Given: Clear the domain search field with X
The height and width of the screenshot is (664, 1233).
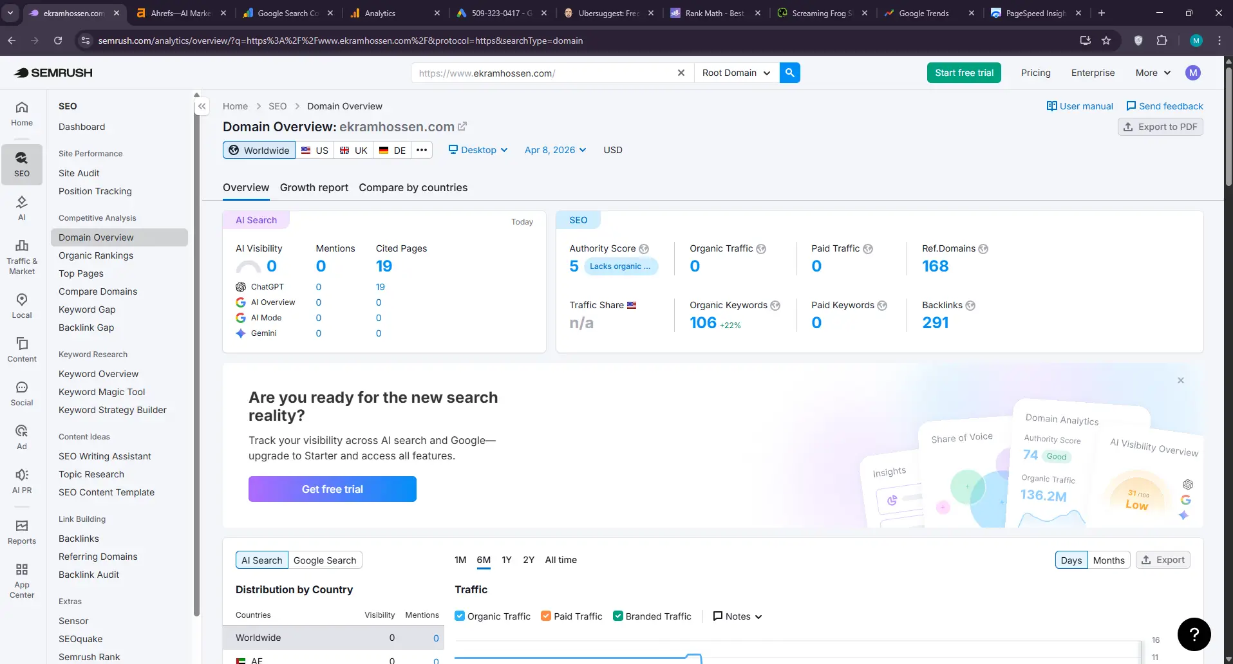Looking at the screenshot, I should [681, 73].
